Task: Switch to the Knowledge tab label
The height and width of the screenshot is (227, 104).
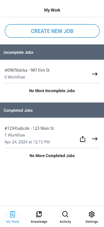Action: (x=39, y=222)
